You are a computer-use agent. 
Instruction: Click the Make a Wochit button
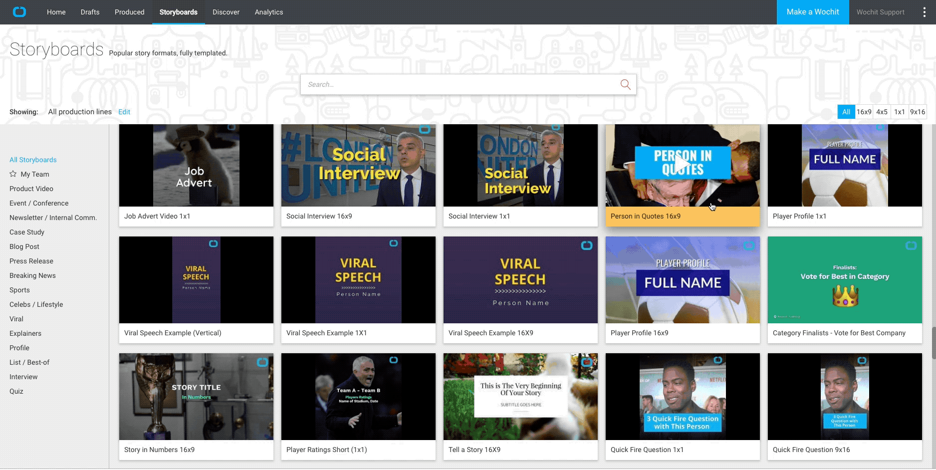813,12
